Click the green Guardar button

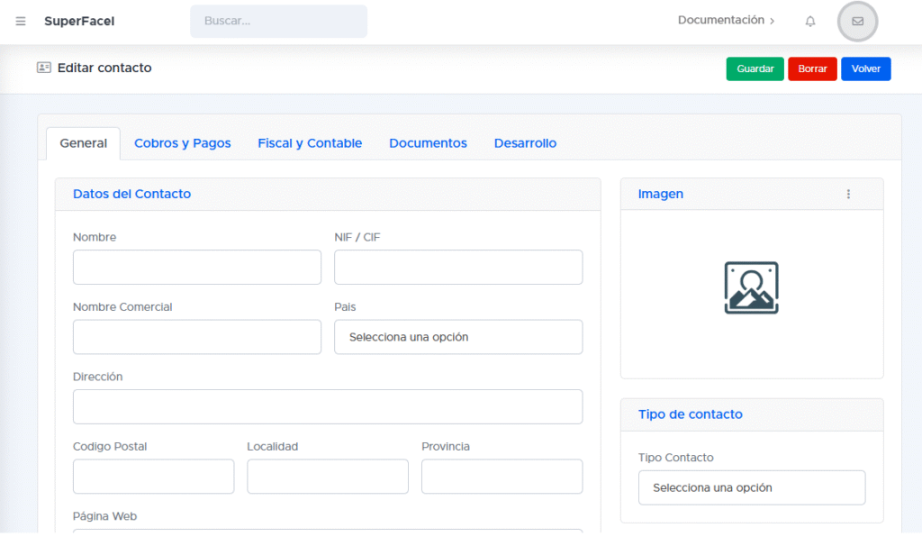[x=755, y=68]
